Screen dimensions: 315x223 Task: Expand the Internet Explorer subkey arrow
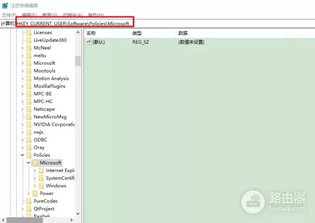[x=35, y=170]
